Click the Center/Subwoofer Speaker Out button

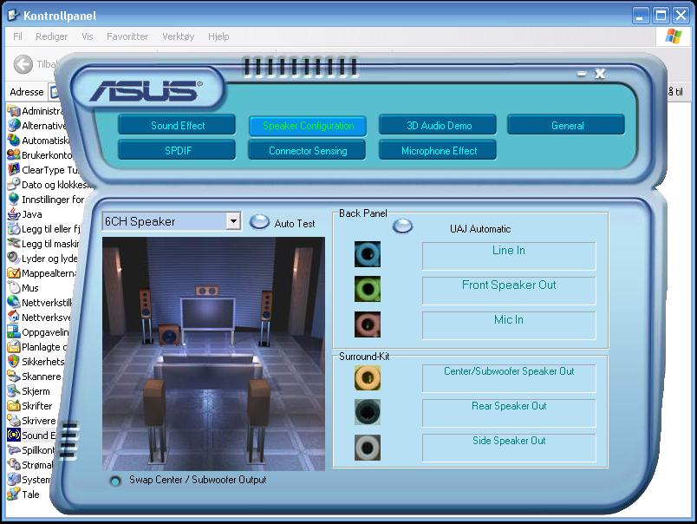click(x=509, y=378)
